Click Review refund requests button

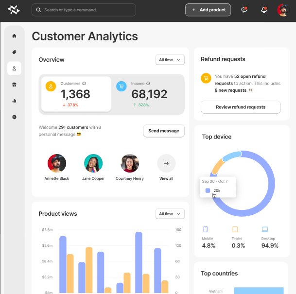(241, 107)
